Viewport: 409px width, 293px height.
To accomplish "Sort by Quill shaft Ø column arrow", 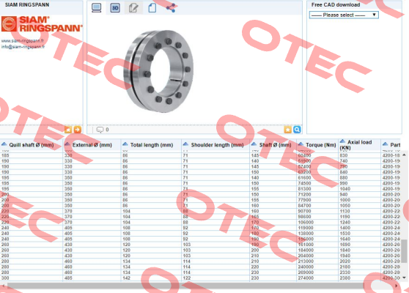I will (4, 144).
